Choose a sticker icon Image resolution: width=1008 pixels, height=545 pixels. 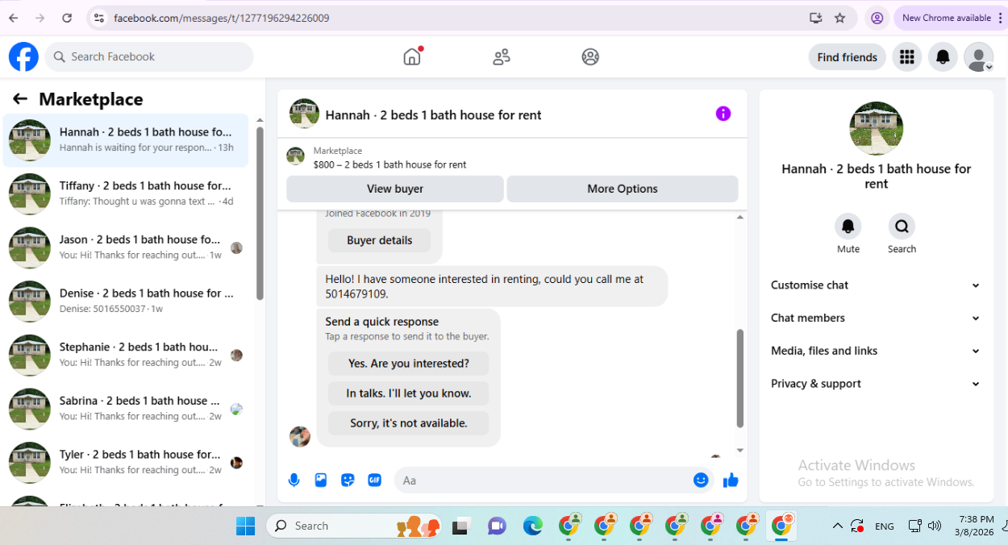point(348,481)
